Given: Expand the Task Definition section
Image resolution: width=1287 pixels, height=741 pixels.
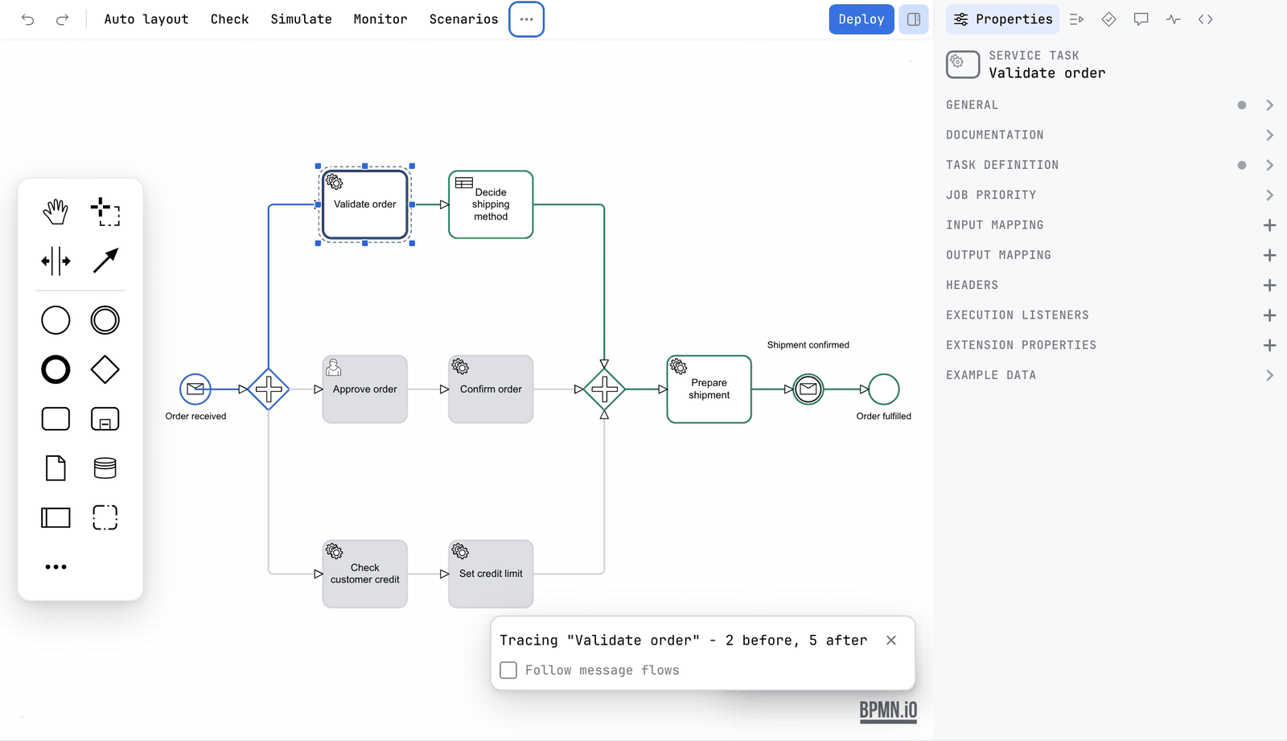Looking at the screenshot, I should pos(1110,165).
